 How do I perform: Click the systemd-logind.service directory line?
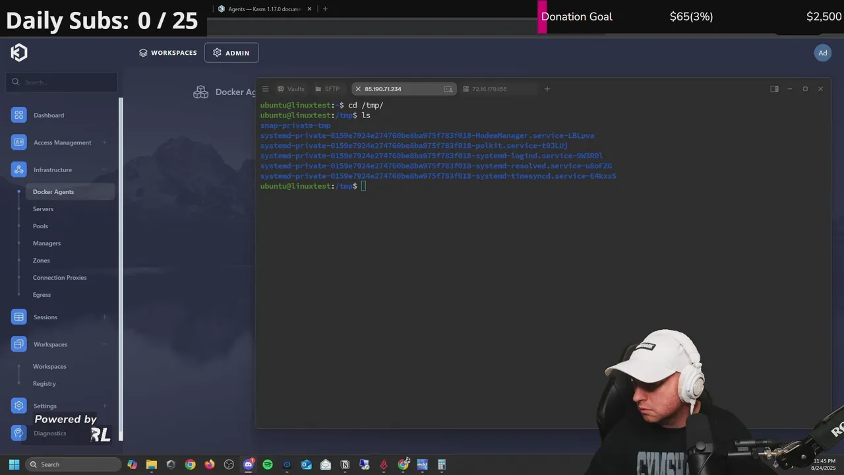(431, 156)
